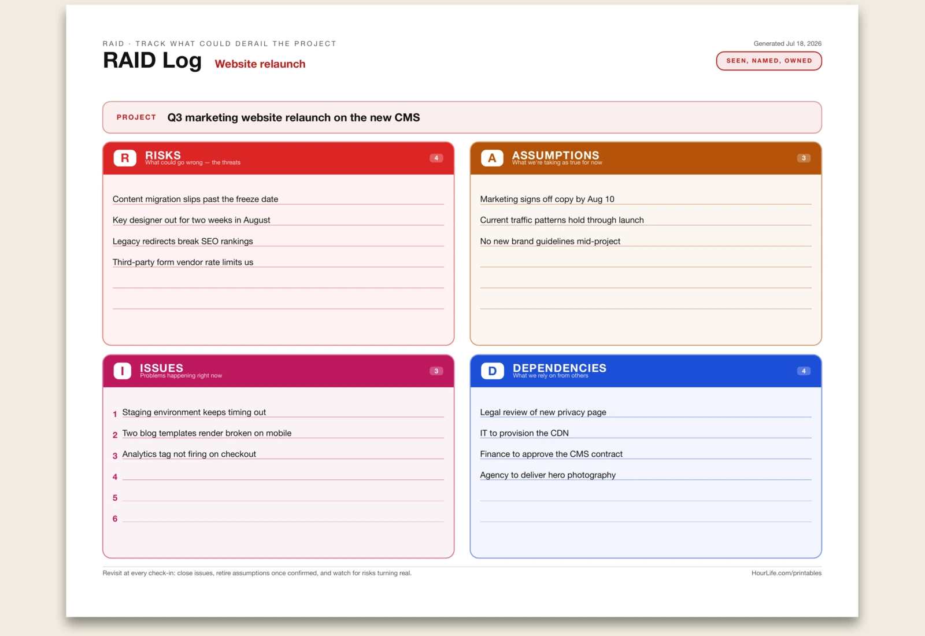
Task: Click 'Content migration slips past the freeze date'
Action: (195, 199)
